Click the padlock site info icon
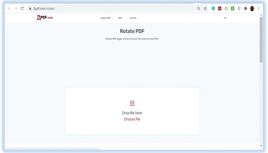Image resolution: width=268 pixels, height=153 pixels. pyautogui.click(x=30, y=9)
